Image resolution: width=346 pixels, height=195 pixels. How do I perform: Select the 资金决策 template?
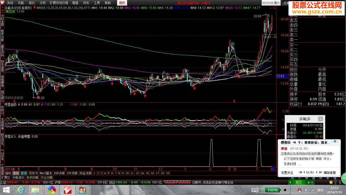[x=85, y=173]
